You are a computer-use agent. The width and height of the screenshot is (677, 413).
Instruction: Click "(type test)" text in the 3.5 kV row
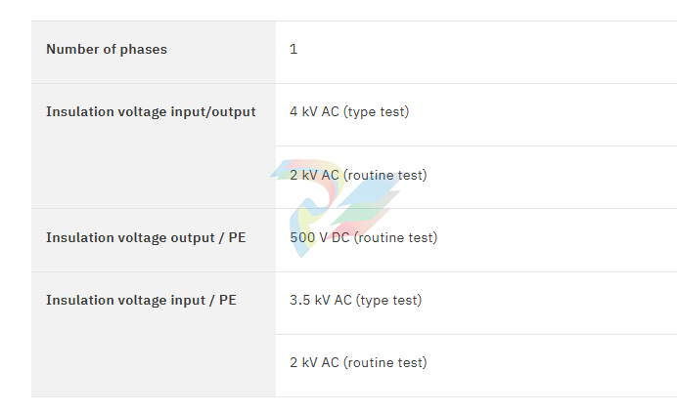(x=389, y=300)
